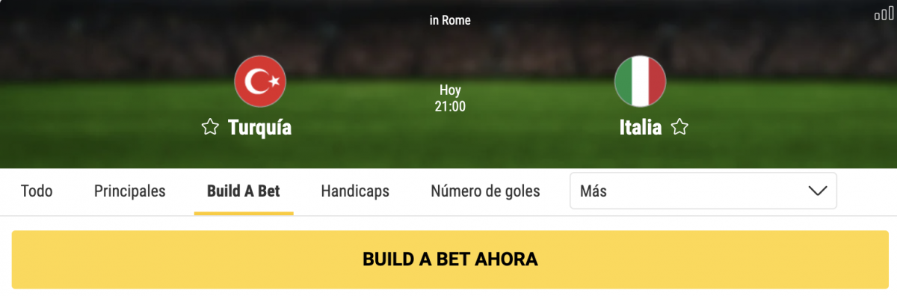Switch to the Todo tab

pos(37,191)
